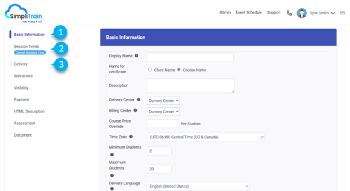350x191 pixels.
Task: Click the Description resize handle corner
Action: coord(233,91)
